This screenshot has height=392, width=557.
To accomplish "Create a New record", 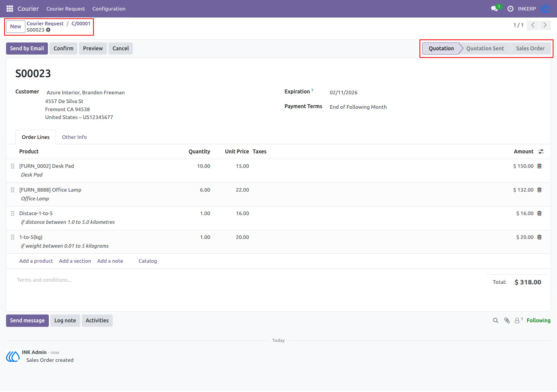I will [16, 27].
